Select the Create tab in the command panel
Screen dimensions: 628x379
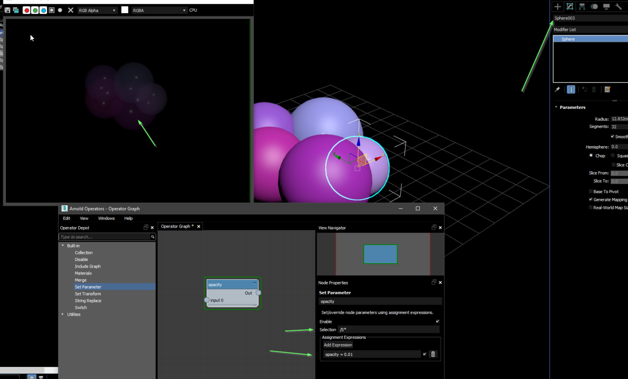point(558,6)
